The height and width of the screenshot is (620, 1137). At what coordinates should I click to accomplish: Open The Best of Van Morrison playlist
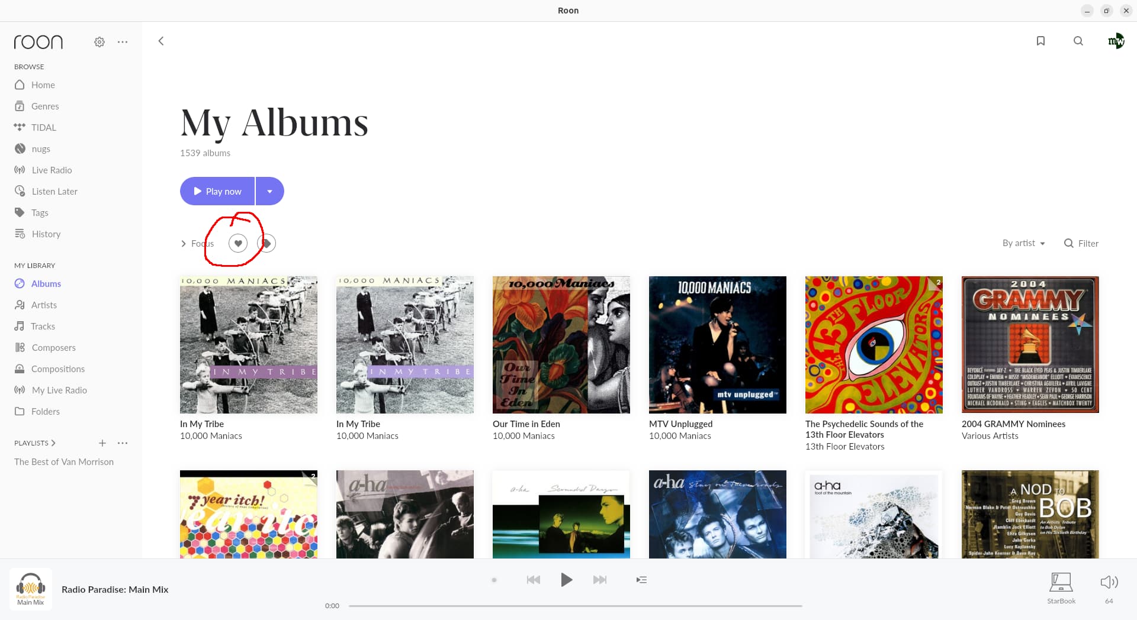point(64,461)
